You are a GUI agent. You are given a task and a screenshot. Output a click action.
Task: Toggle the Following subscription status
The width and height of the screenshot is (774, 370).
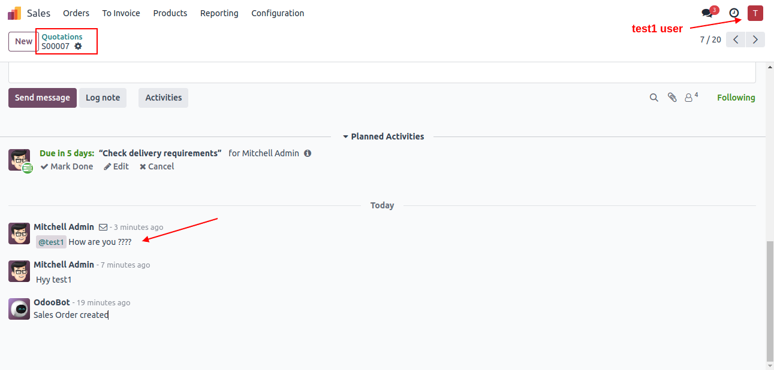736,98
